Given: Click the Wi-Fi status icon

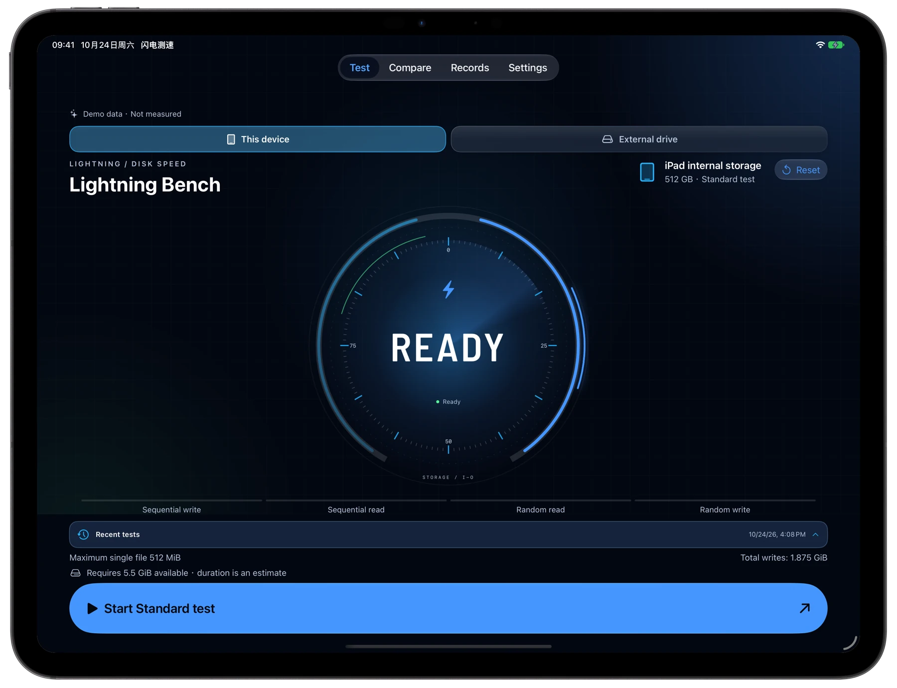Looking at the screenshot, I should point(820,45).
